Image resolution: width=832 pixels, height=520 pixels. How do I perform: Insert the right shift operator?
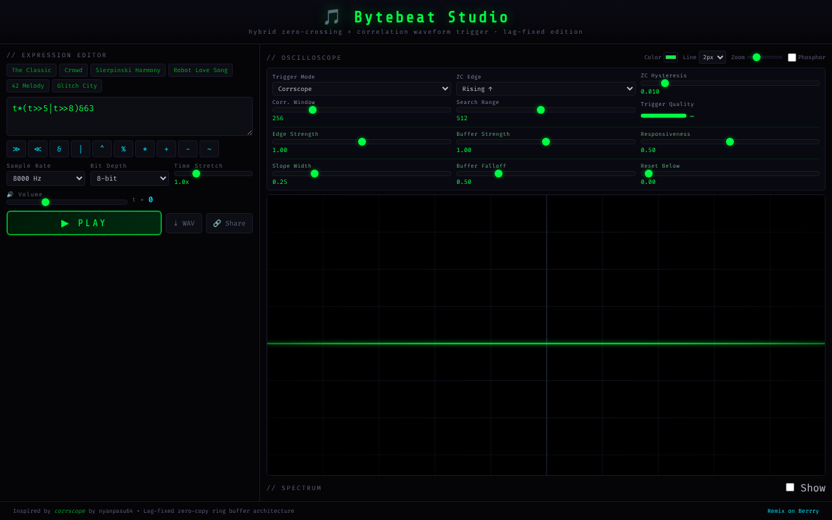click(x=16, y=149)
